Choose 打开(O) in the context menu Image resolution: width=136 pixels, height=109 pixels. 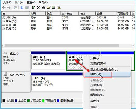(107, 59)
